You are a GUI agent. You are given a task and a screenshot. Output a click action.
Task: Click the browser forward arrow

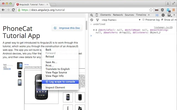click(8, 10)
